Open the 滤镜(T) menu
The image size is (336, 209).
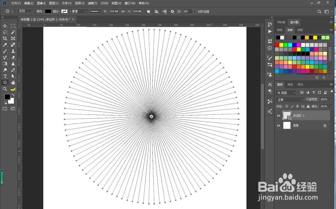[92, 3]
